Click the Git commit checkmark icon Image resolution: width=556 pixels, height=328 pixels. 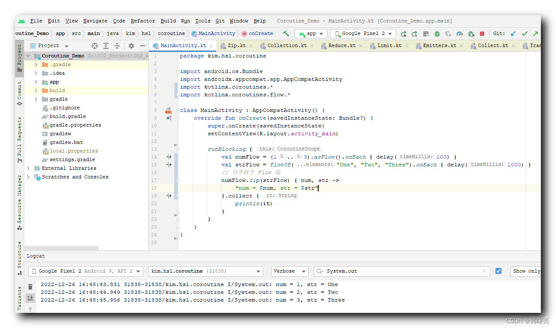[524, 34]
